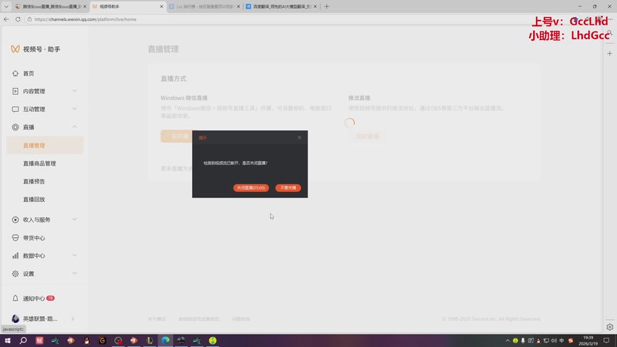This screenshot has width=617, height=347.
Task: Show hidden system tray icons
Action: pyautogui.click(x=507, y=341)
